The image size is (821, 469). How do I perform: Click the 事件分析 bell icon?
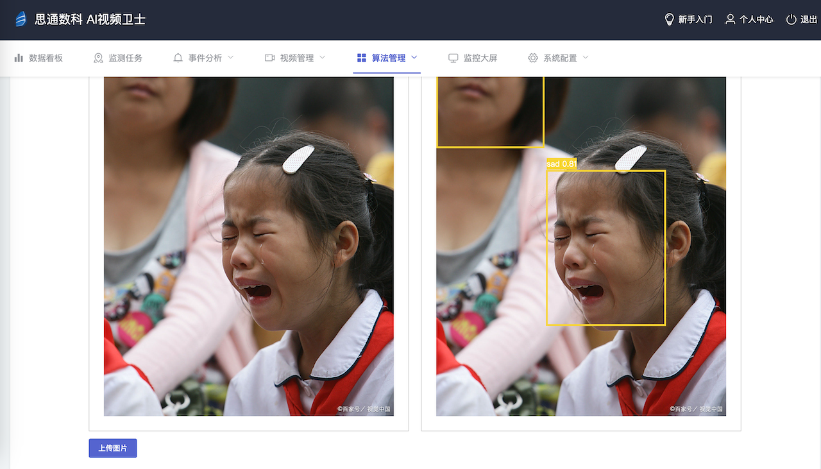[x=178, y=58]
